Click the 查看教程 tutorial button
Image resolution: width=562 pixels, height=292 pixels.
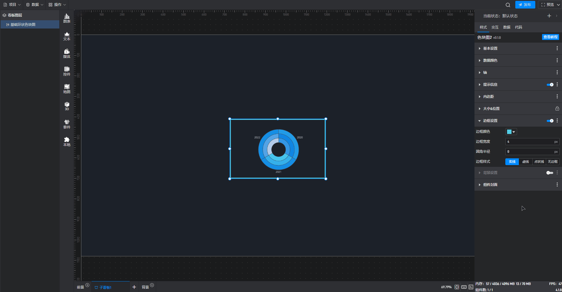point(550,37)
